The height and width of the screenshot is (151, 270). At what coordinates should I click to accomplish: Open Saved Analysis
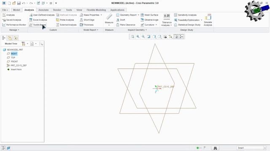(x=12, y=20)
